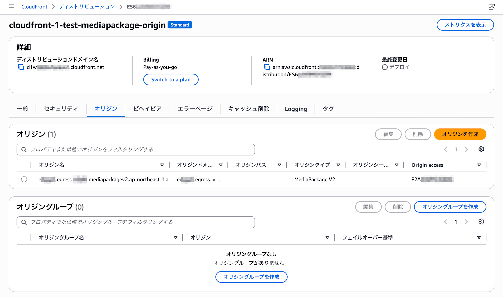Open ディストリビューション breadcrumb link
Viewport: 503px width, 297px height.
tap(87, 7)
